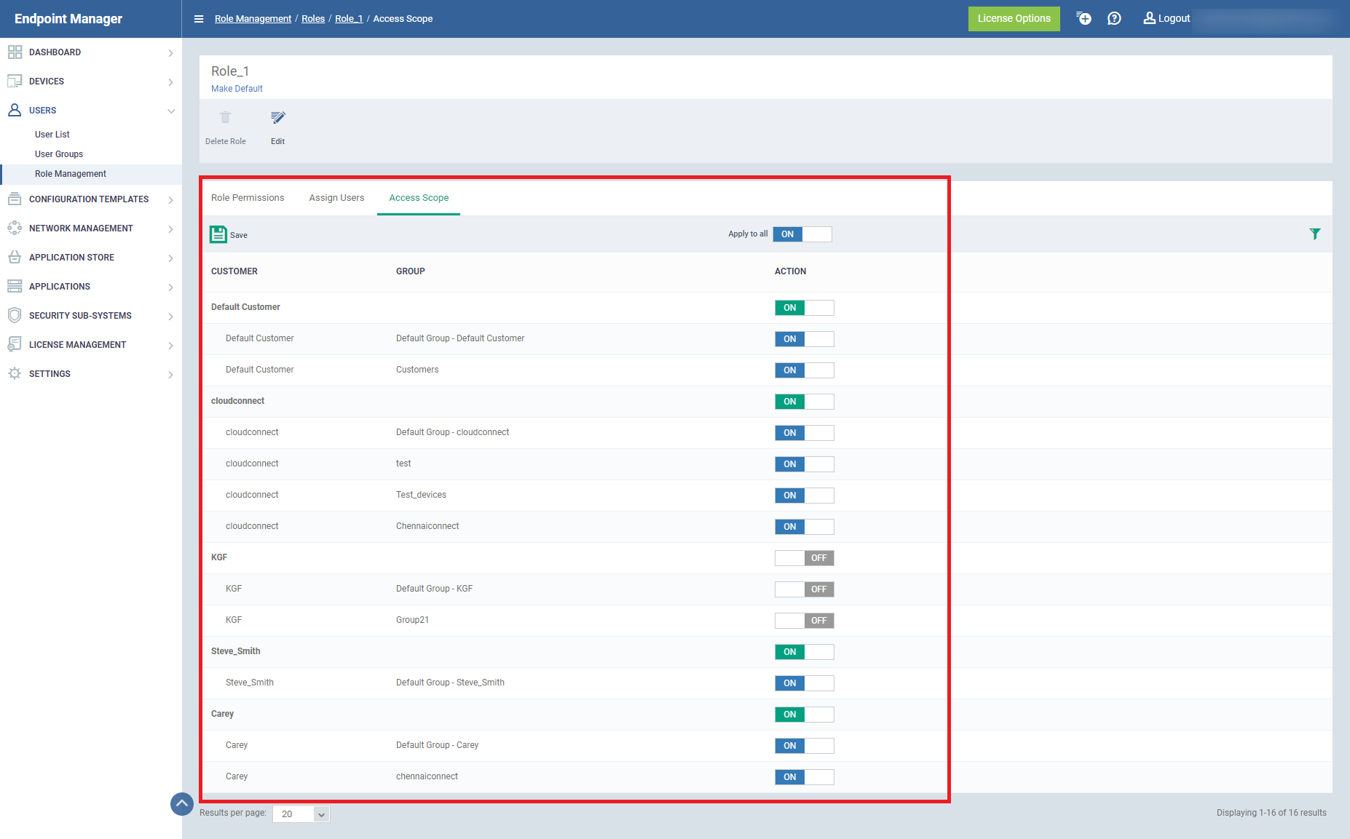This screenshot has width=1350, height=839.
Task: Open the Roles breadcrumb link
Action: pyautogui.click(x=313, y=19)
